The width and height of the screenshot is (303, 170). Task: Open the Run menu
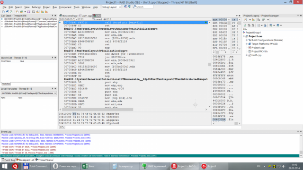[55, 7]
